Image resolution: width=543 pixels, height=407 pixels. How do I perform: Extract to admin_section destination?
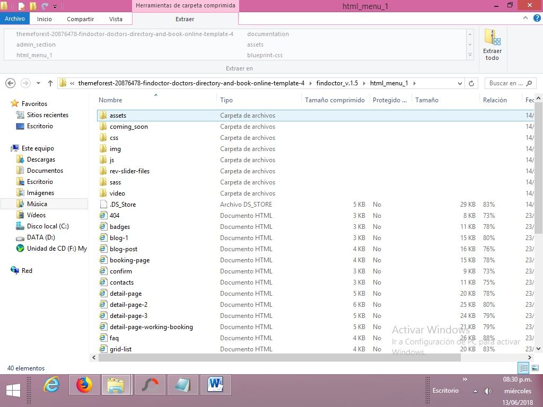pos(36,45)
